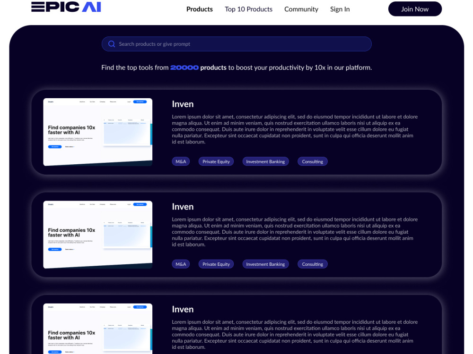Click the third card's Inven title
The image size is (473, 354).
point(183,310)
